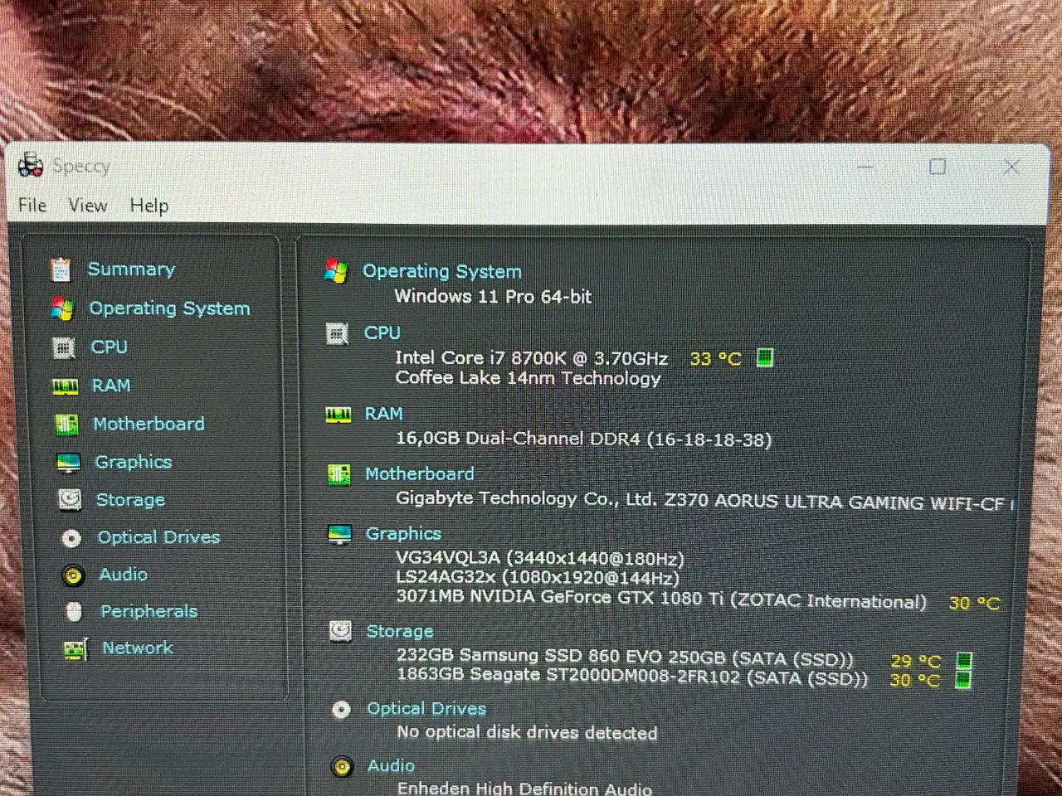Click the Peripherals mouse icon in sidebar
The image size is (1062, 796).
(x=74, y=612)
